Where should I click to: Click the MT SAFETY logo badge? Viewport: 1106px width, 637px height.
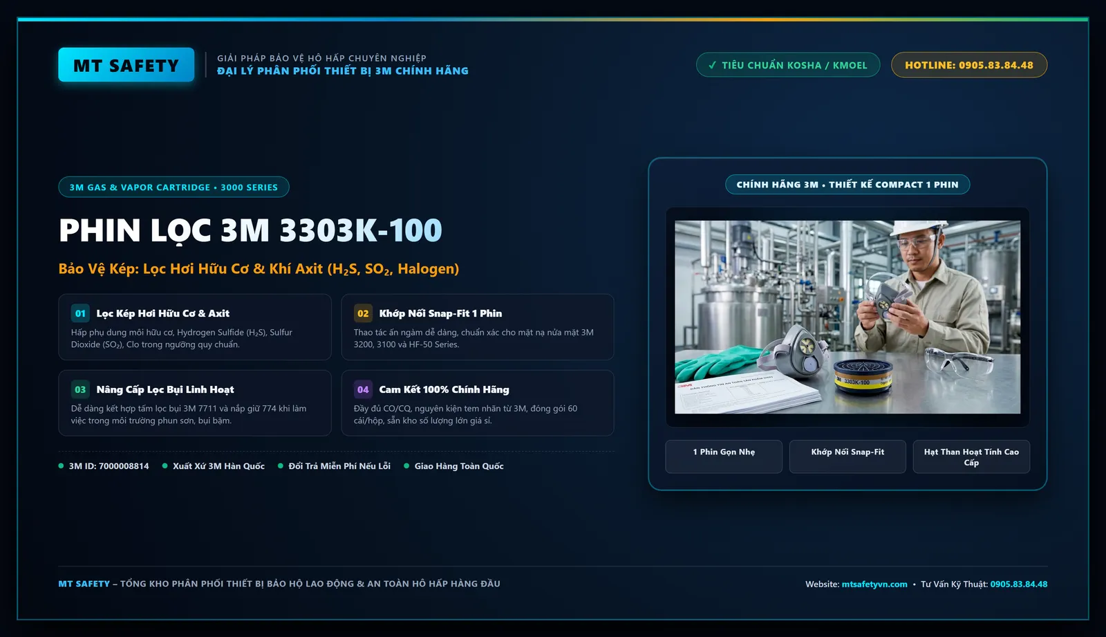coord(126,65)
